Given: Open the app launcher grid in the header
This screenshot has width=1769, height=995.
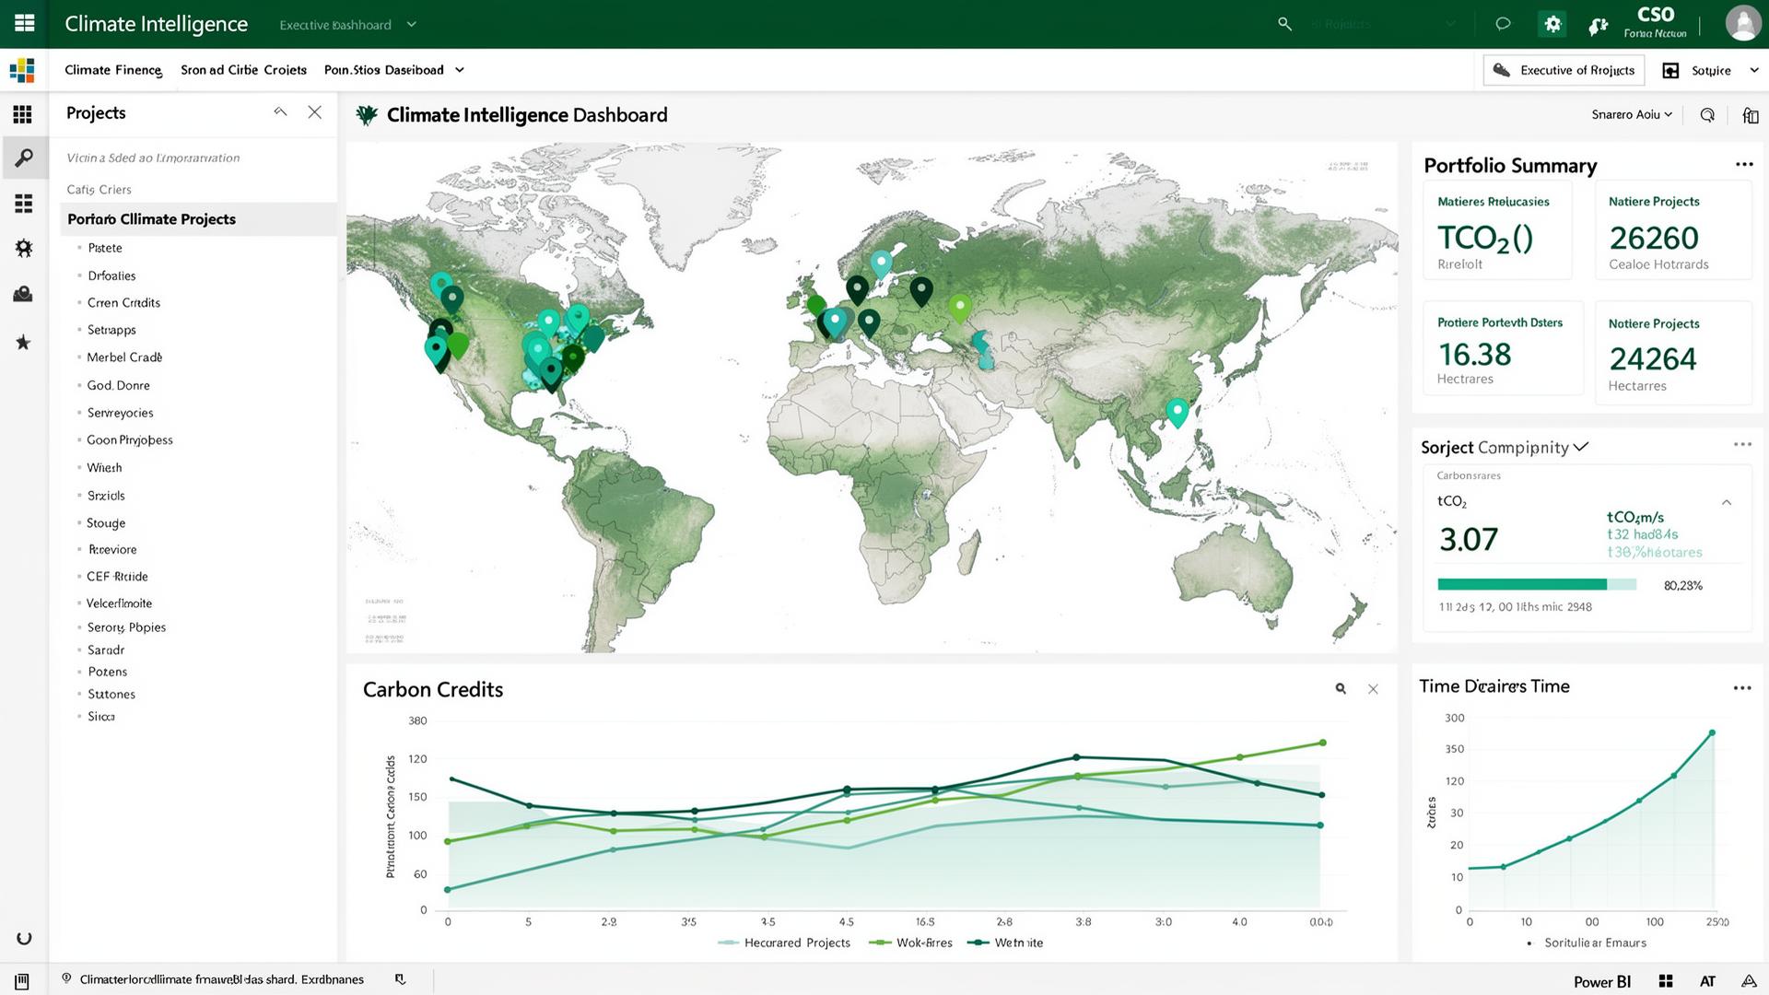Looking at the screenshot, I should pos(25,23).
